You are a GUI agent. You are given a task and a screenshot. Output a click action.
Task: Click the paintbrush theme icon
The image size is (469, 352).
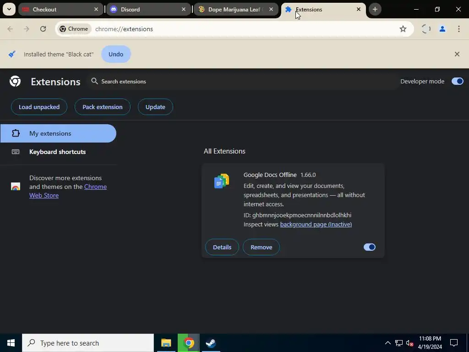(12, 54)
